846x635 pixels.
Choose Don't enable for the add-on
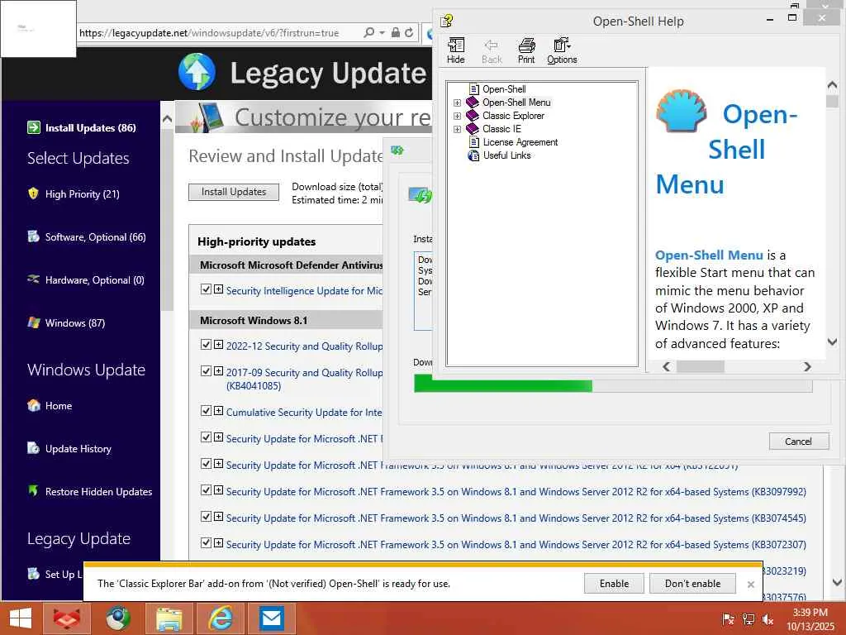pyautogui.click(x=692, y=583)
